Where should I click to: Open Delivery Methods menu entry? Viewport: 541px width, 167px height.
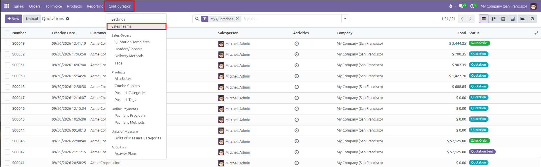tap(136, 56)
